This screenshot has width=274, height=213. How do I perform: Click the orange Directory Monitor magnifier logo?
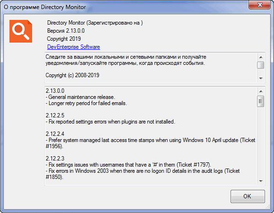pos(21,31)
